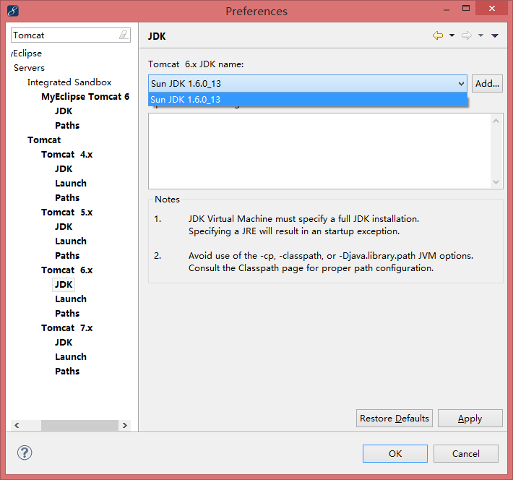Viewport: 513px width, 480px height.
Task: Open Paths under MyEclipse Tomcat 6
Action: [67, 125]
